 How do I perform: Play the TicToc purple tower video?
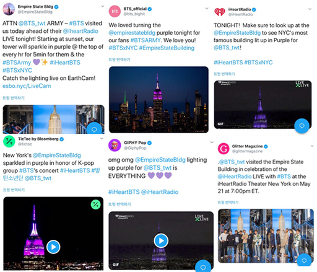pyautogui.click(x=53, y=247)
